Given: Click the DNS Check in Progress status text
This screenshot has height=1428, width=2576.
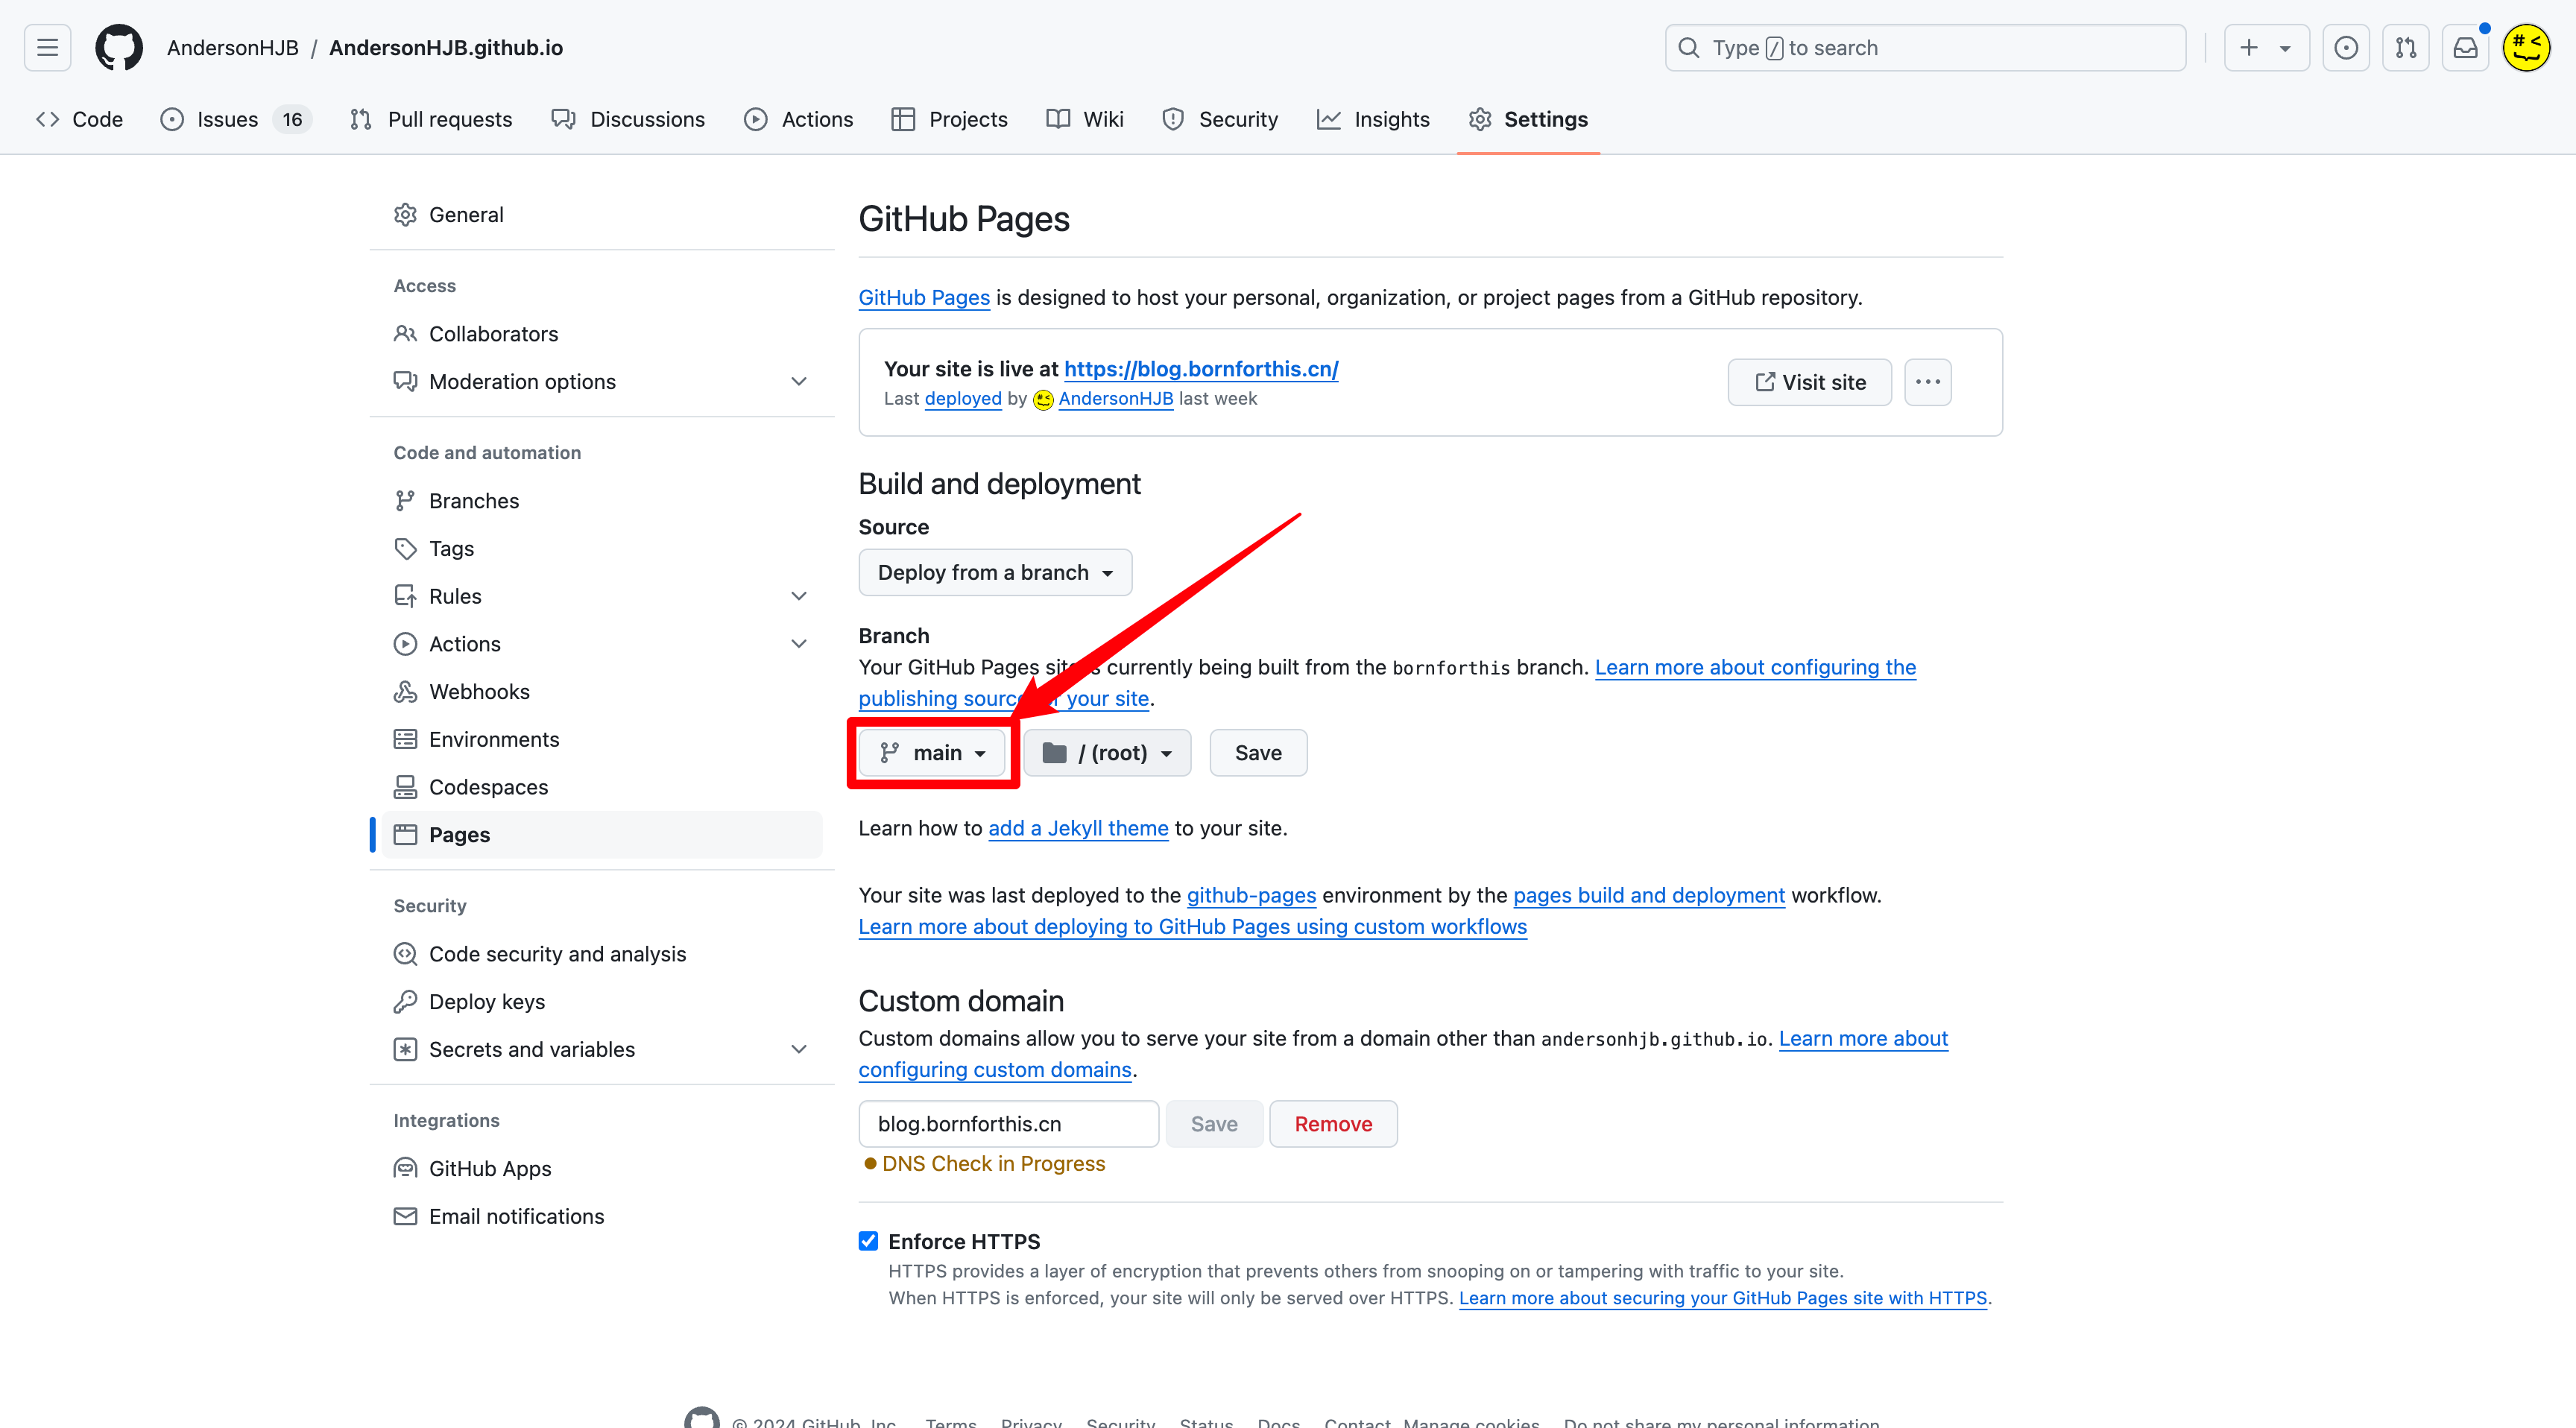Looking at the screenshot, I should point(993,1164).
